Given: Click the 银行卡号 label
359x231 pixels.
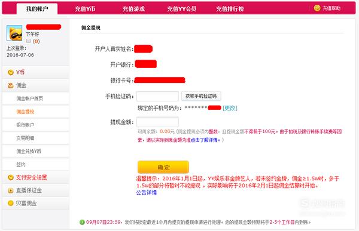Looking at the screenshot, I should (x=121, y=81).
